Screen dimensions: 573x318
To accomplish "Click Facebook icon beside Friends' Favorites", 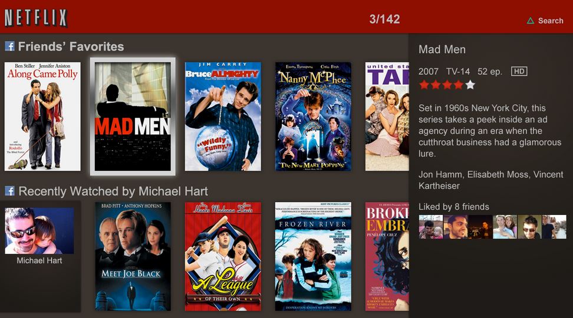I will (9, 46).
